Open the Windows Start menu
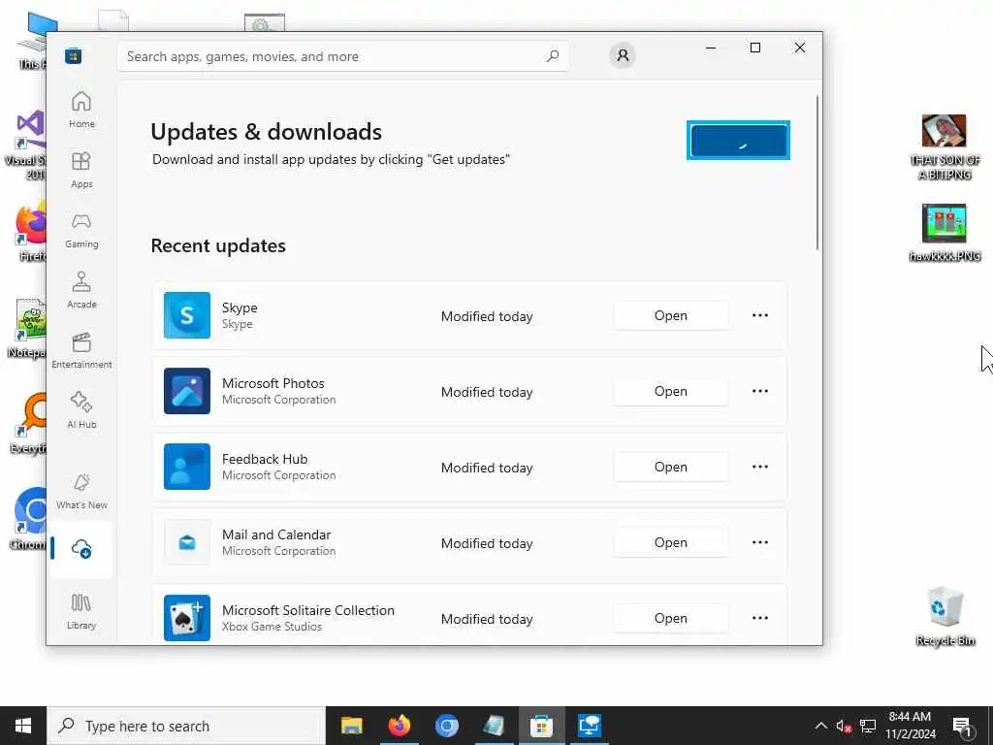The image size is (993, 745). point(23,726)
